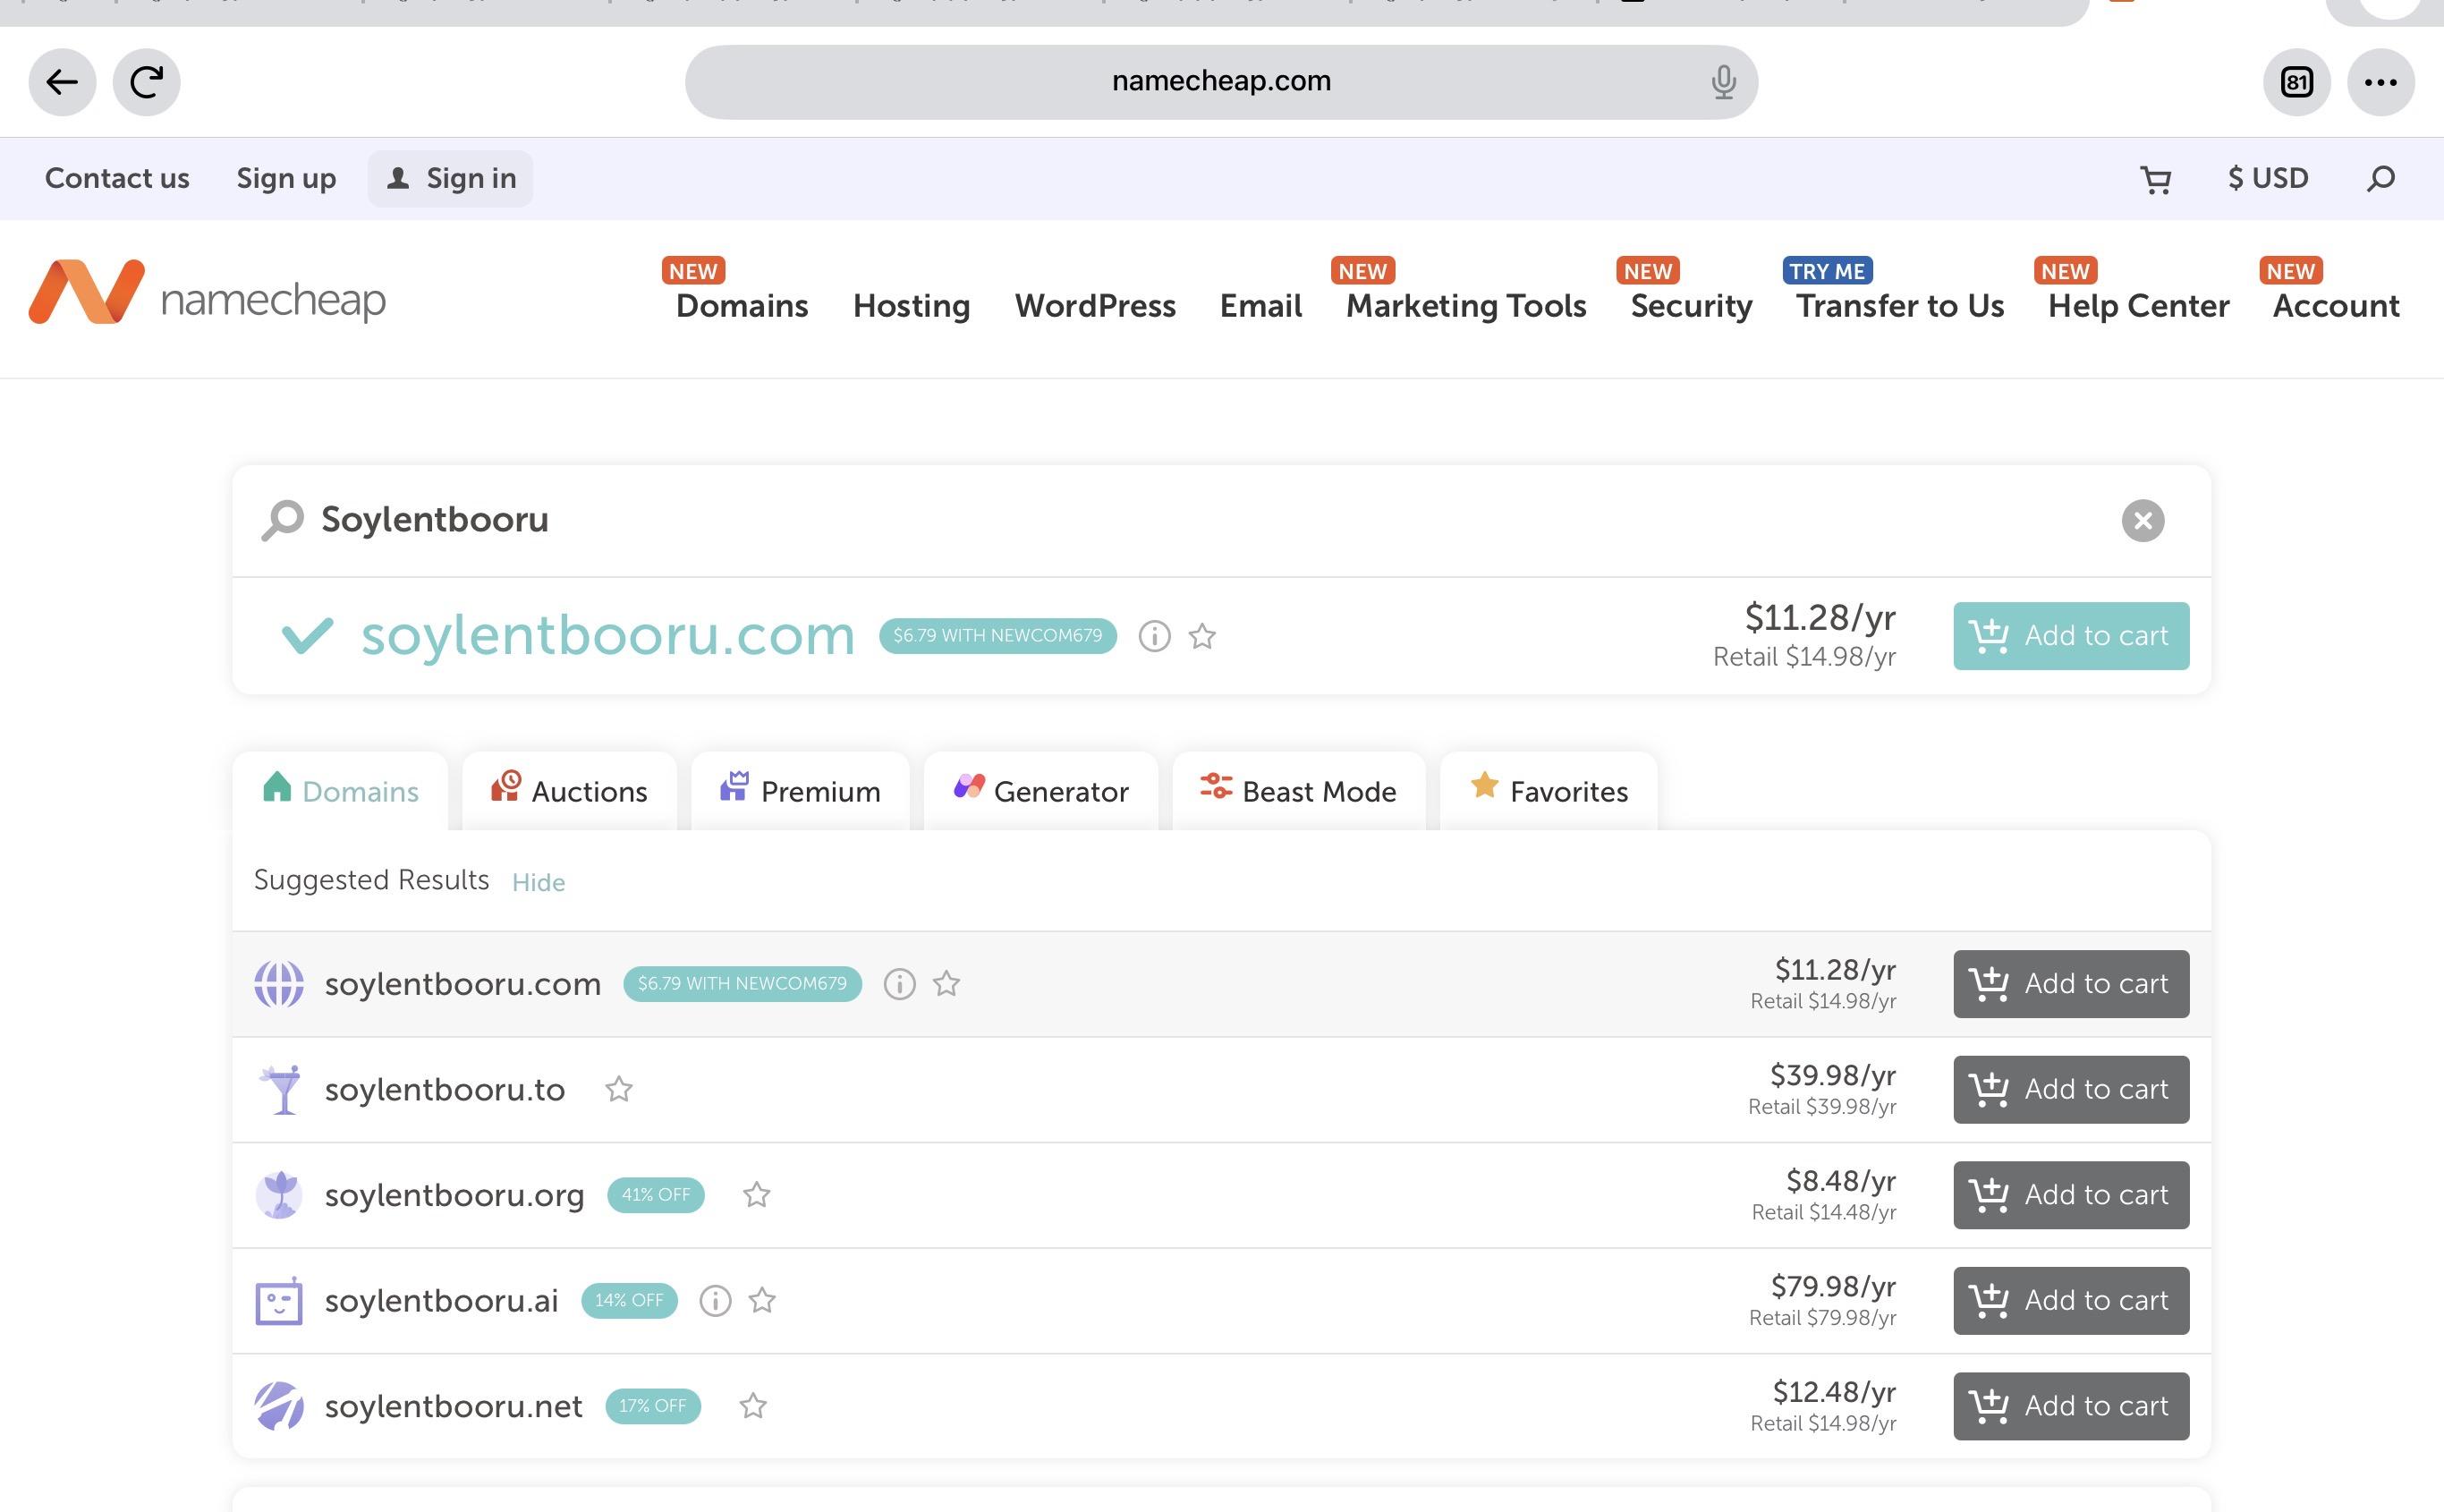This screenshot has height=1512, width=2444.
Task: Open the Email navigation menu
Action: [1260, 306]
